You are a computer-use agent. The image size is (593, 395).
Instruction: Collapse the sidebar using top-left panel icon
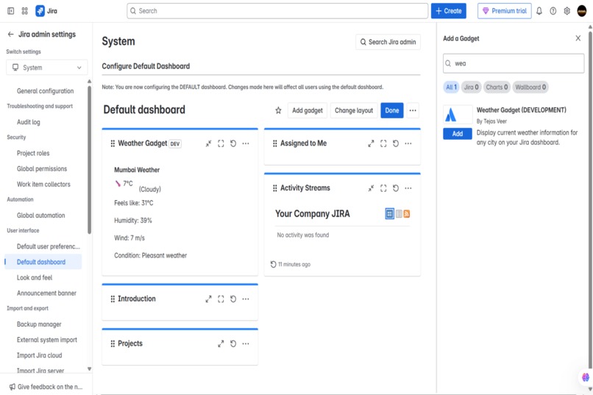[x=10, y=11]
